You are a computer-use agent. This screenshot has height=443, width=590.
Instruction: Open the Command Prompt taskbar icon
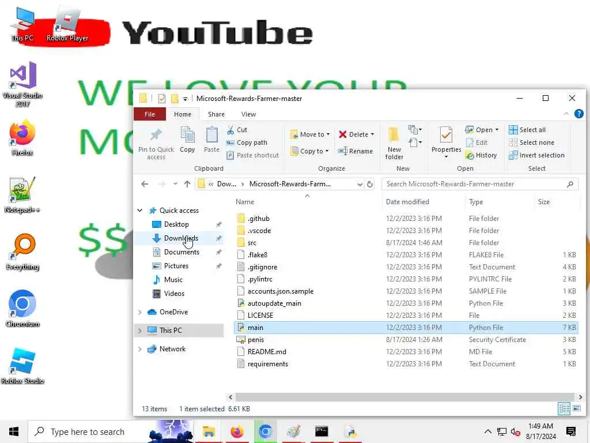coord(322,431)
